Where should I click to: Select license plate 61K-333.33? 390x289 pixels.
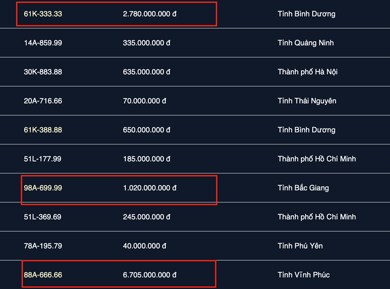[43, 14]
